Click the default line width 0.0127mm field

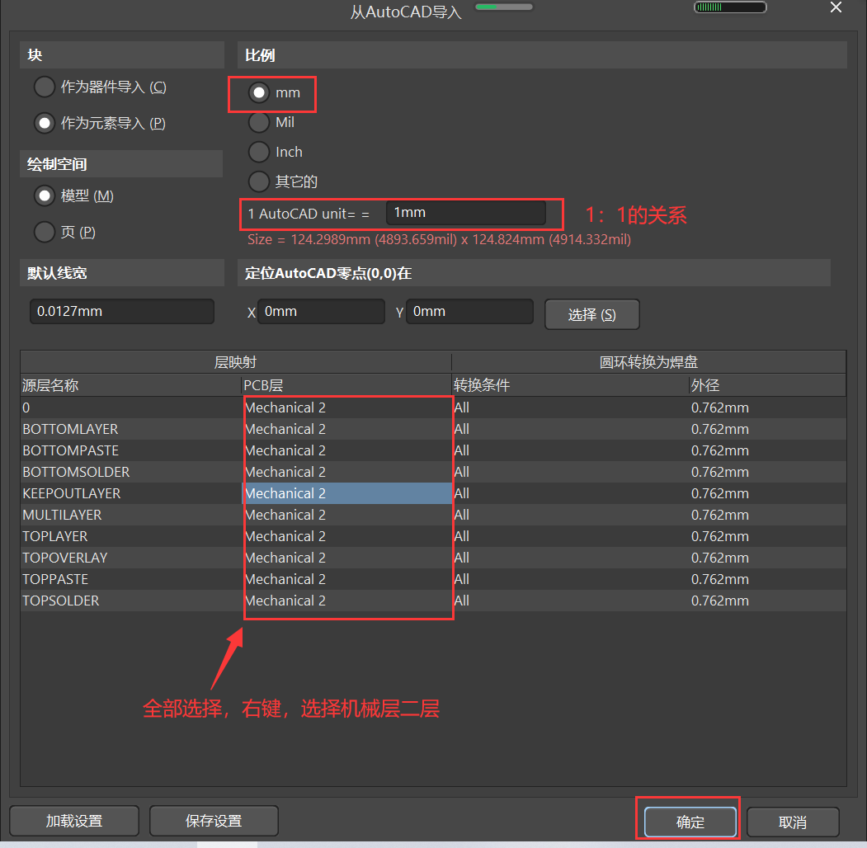(121, 311)
